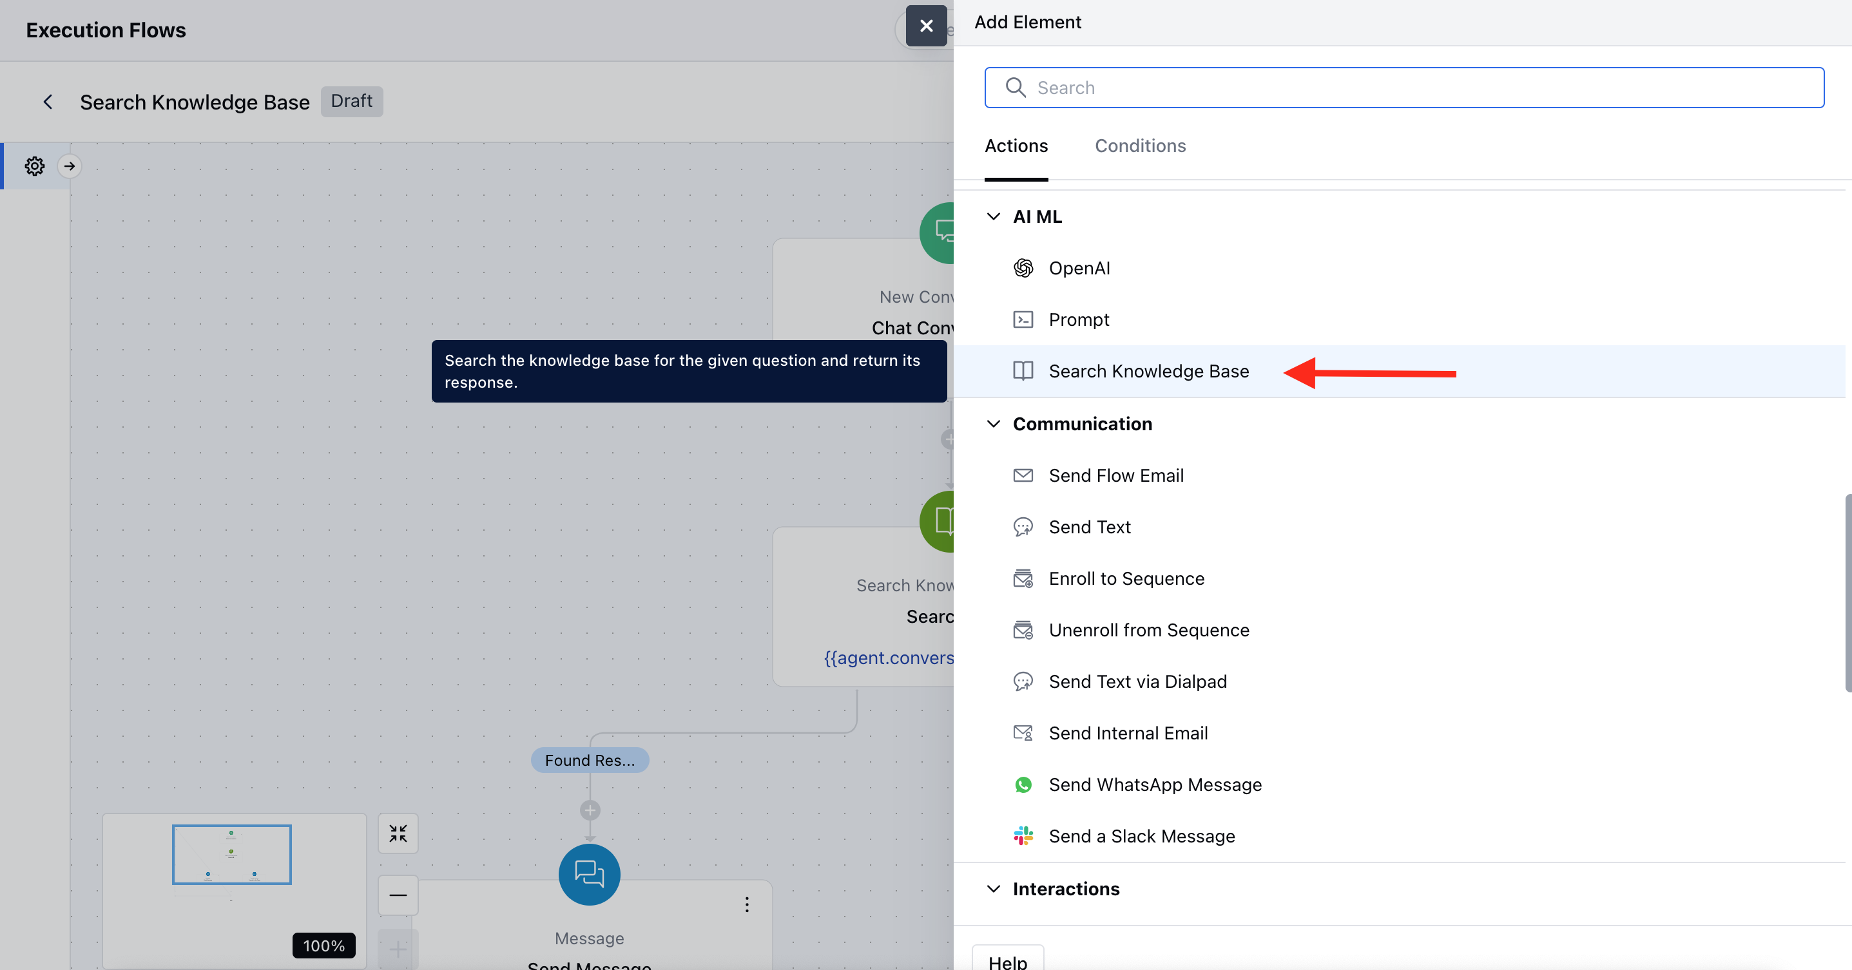Screen dimensions: 1852x970
Task: Click the Help button
Action: [1007, 960]
